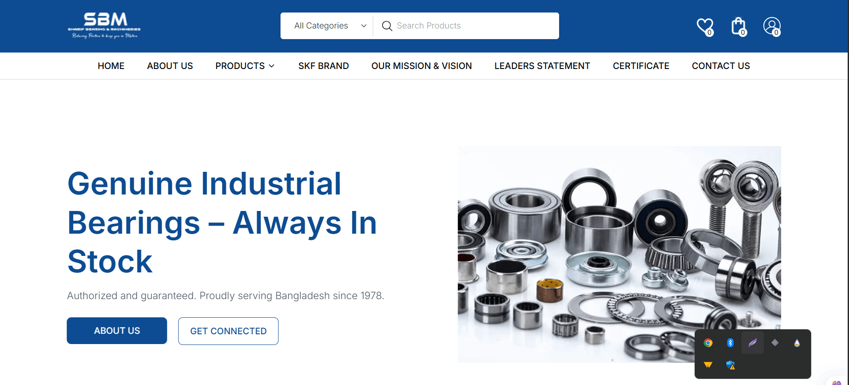Open the CERTIFICATE menu item

641,66
